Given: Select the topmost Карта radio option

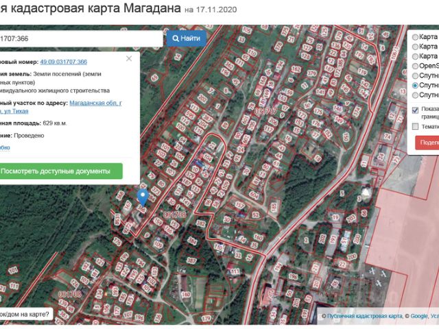Looking at the screenshot, I should [415, 37].
